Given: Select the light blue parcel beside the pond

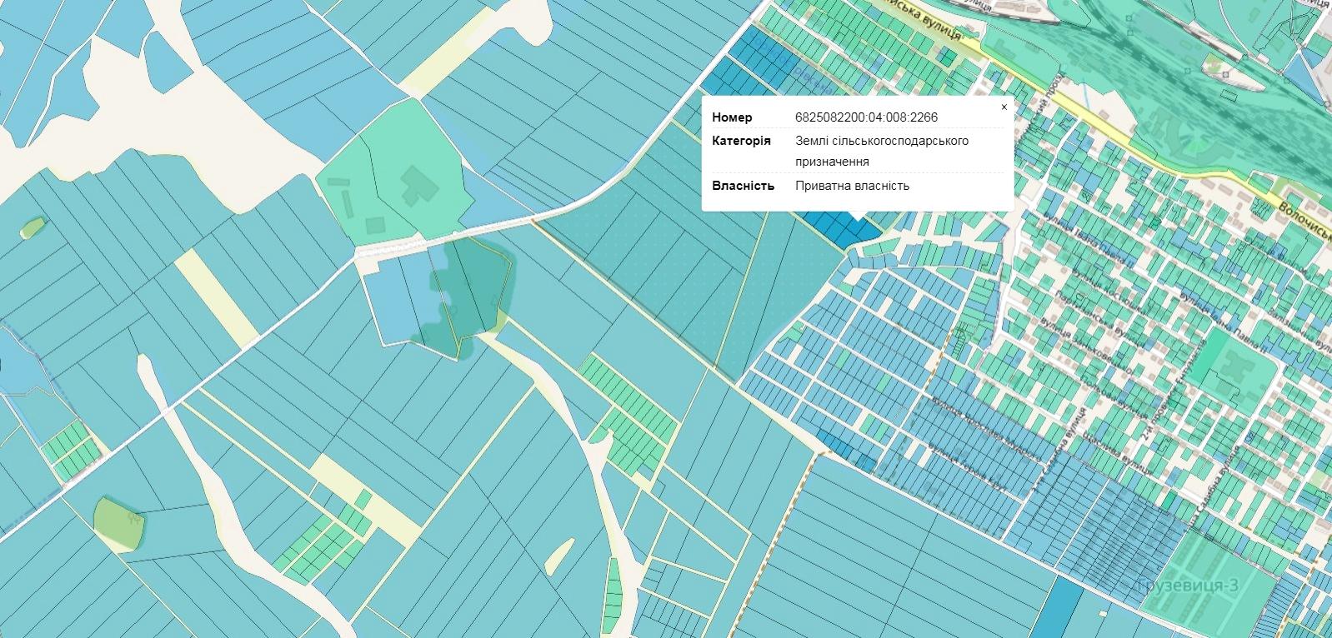Looking at the screenshot, I should 396,297.
